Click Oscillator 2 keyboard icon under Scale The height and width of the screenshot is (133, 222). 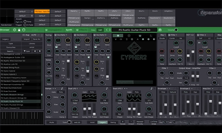76,47
